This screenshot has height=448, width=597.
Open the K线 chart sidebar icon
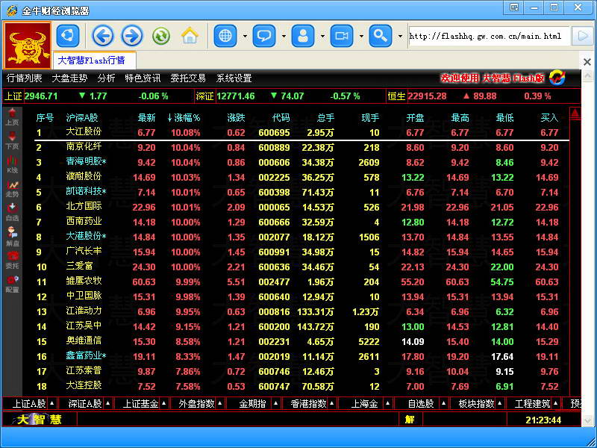click(12, 164)
